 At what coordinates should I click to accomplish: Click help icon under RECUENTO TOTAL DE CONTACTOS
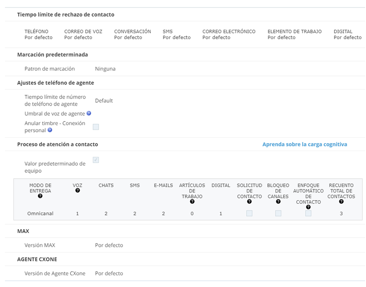(x=341, y=202)
